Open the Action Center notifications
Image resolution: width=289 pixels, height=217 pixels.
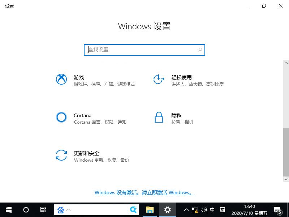click(x=279, y=210)
